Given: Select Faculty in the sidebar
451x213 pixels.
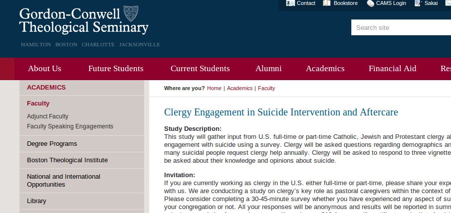Looking at the screenshot, I should point(38,104).
